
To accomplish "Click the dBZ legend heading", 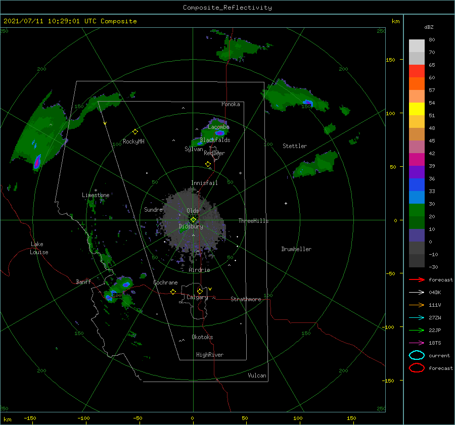I will (x=429, y=27).
